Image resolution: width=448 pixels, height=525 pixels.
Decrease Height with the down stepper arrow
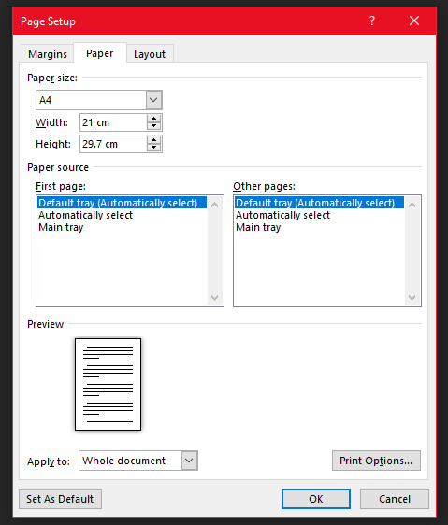154,148
